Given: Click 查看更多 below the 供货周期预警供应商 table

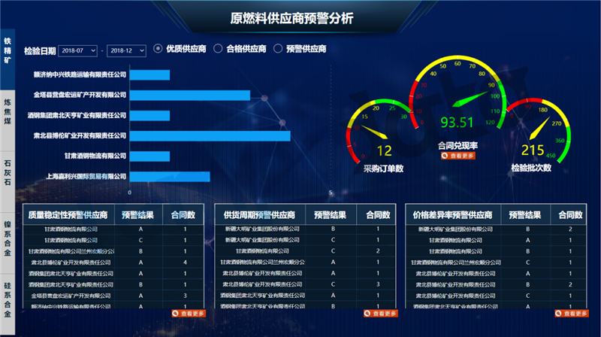Looking at the screenshot, I should pos(379,314).
